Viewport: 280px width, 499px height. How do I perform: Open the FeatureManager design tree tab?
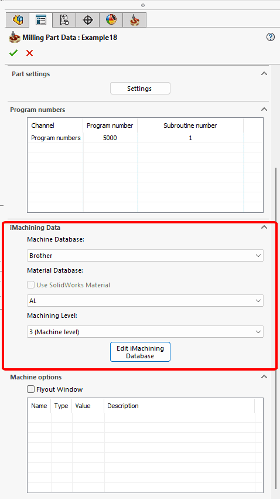tap(18, 20)
